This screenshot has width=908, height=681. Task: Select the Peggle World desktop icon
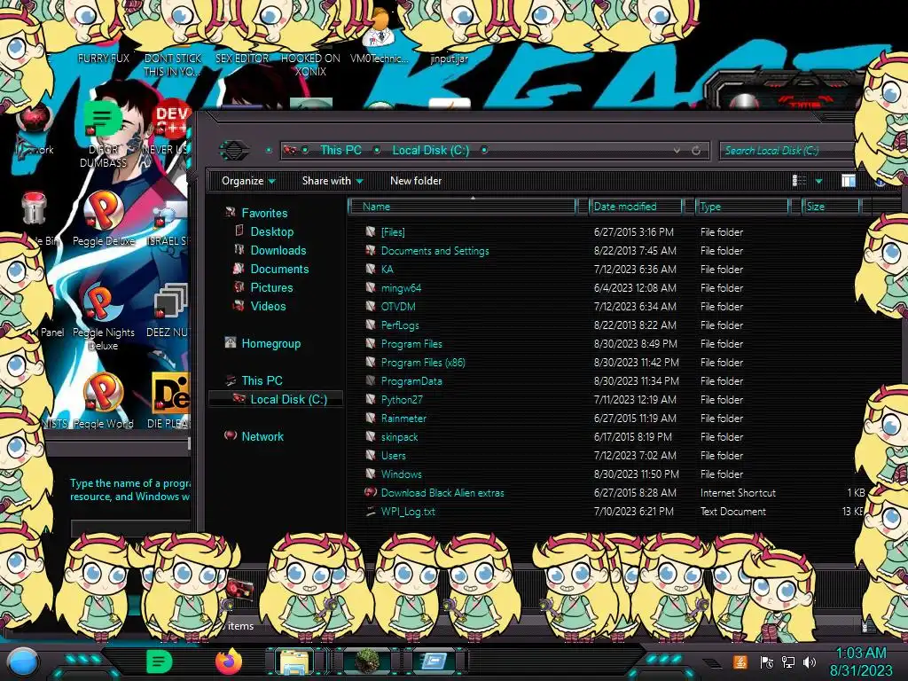[103, 402]
